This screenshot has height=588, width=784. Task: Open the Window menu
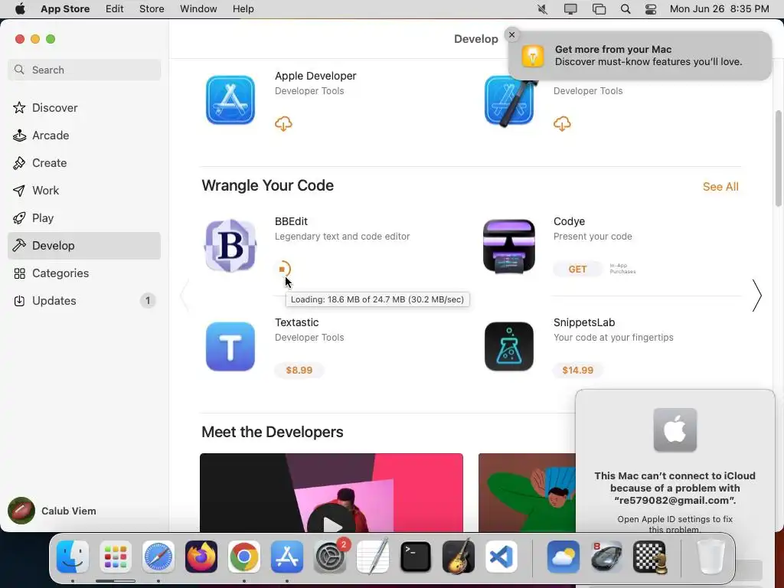pyautogui.click(x=198, y=8)
